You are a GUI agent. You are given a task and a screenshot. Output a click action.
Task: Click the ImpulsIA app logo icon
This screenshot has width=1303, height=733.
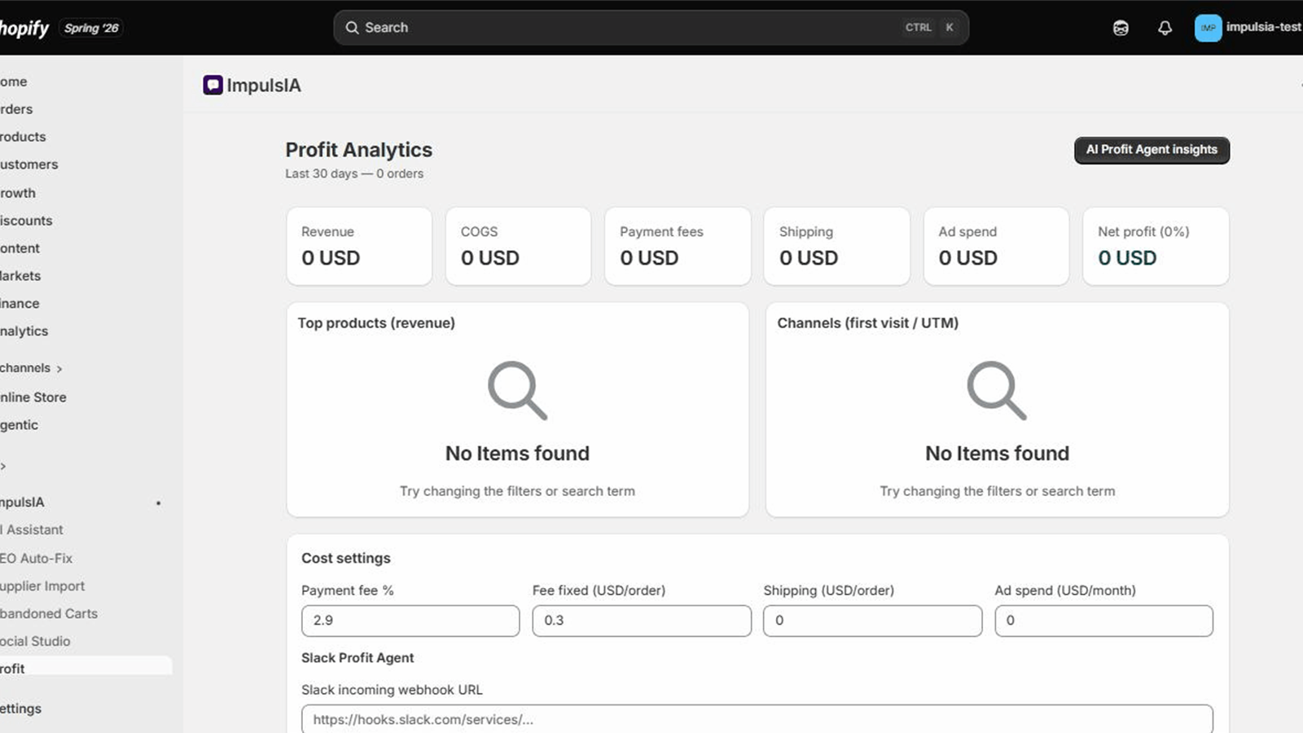click(213, 85)
